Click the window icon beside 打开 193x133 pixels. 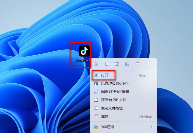click(96, 75)
